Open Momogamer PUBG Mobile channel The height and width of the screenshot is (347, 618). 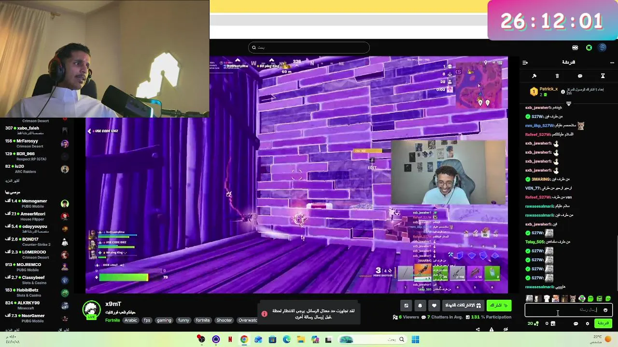point(37,203)
